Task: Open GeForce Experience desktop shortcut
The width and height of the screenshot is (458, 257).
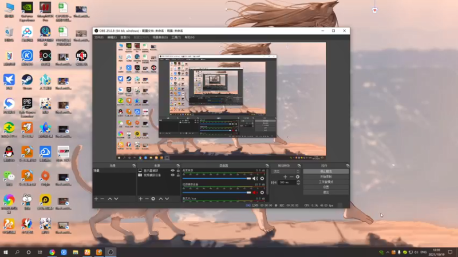Action: click(27, 11)
